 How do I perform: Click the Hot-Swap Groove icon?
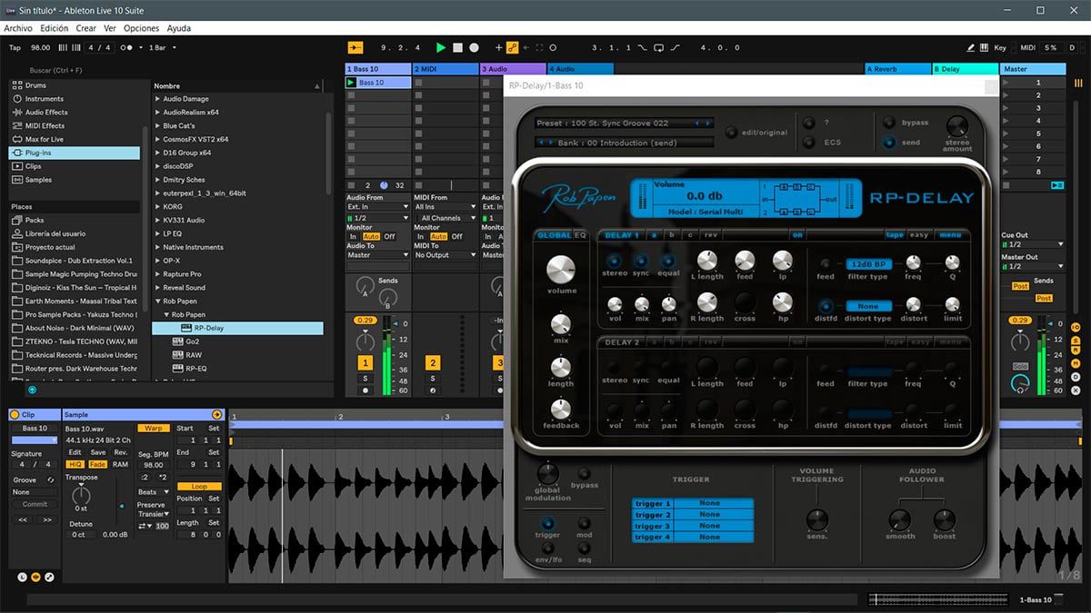click(51, 480)
